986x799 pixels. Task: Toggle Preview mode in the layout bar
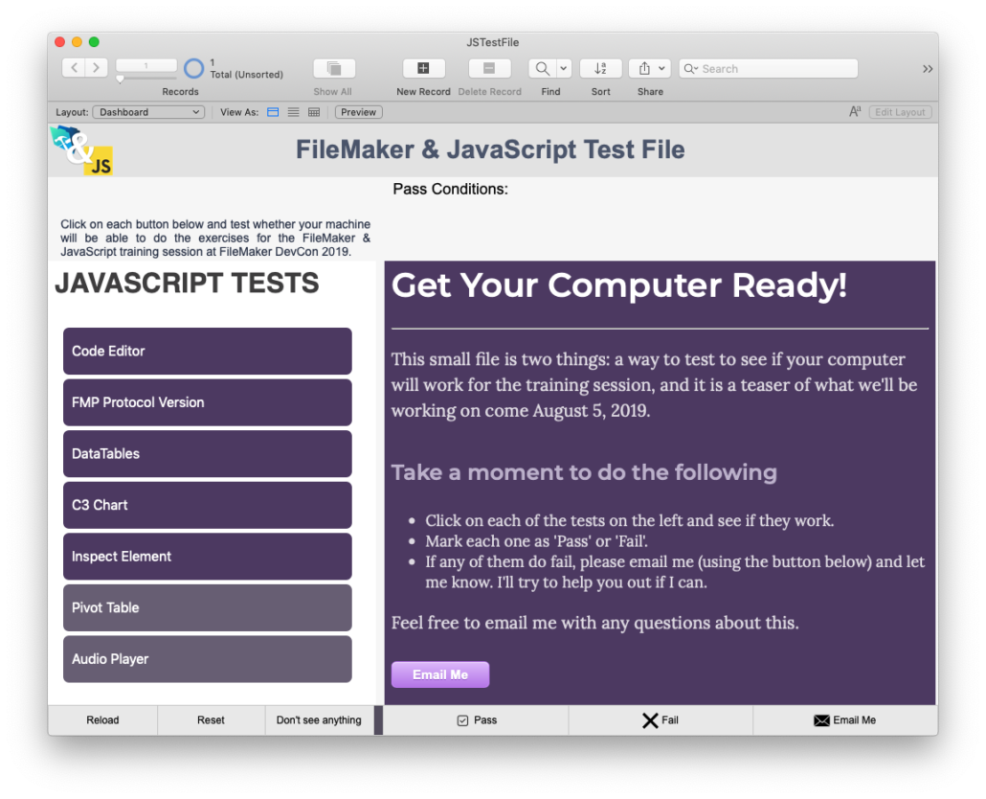pos(358,112)
